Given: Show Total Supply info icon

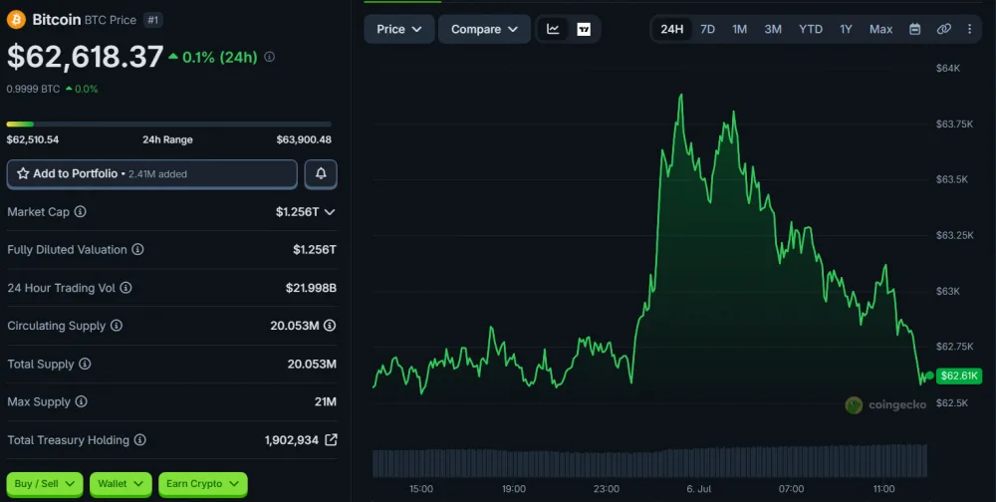Looking at the screenshot, I should pyautogui.click(x=85, y=365).
